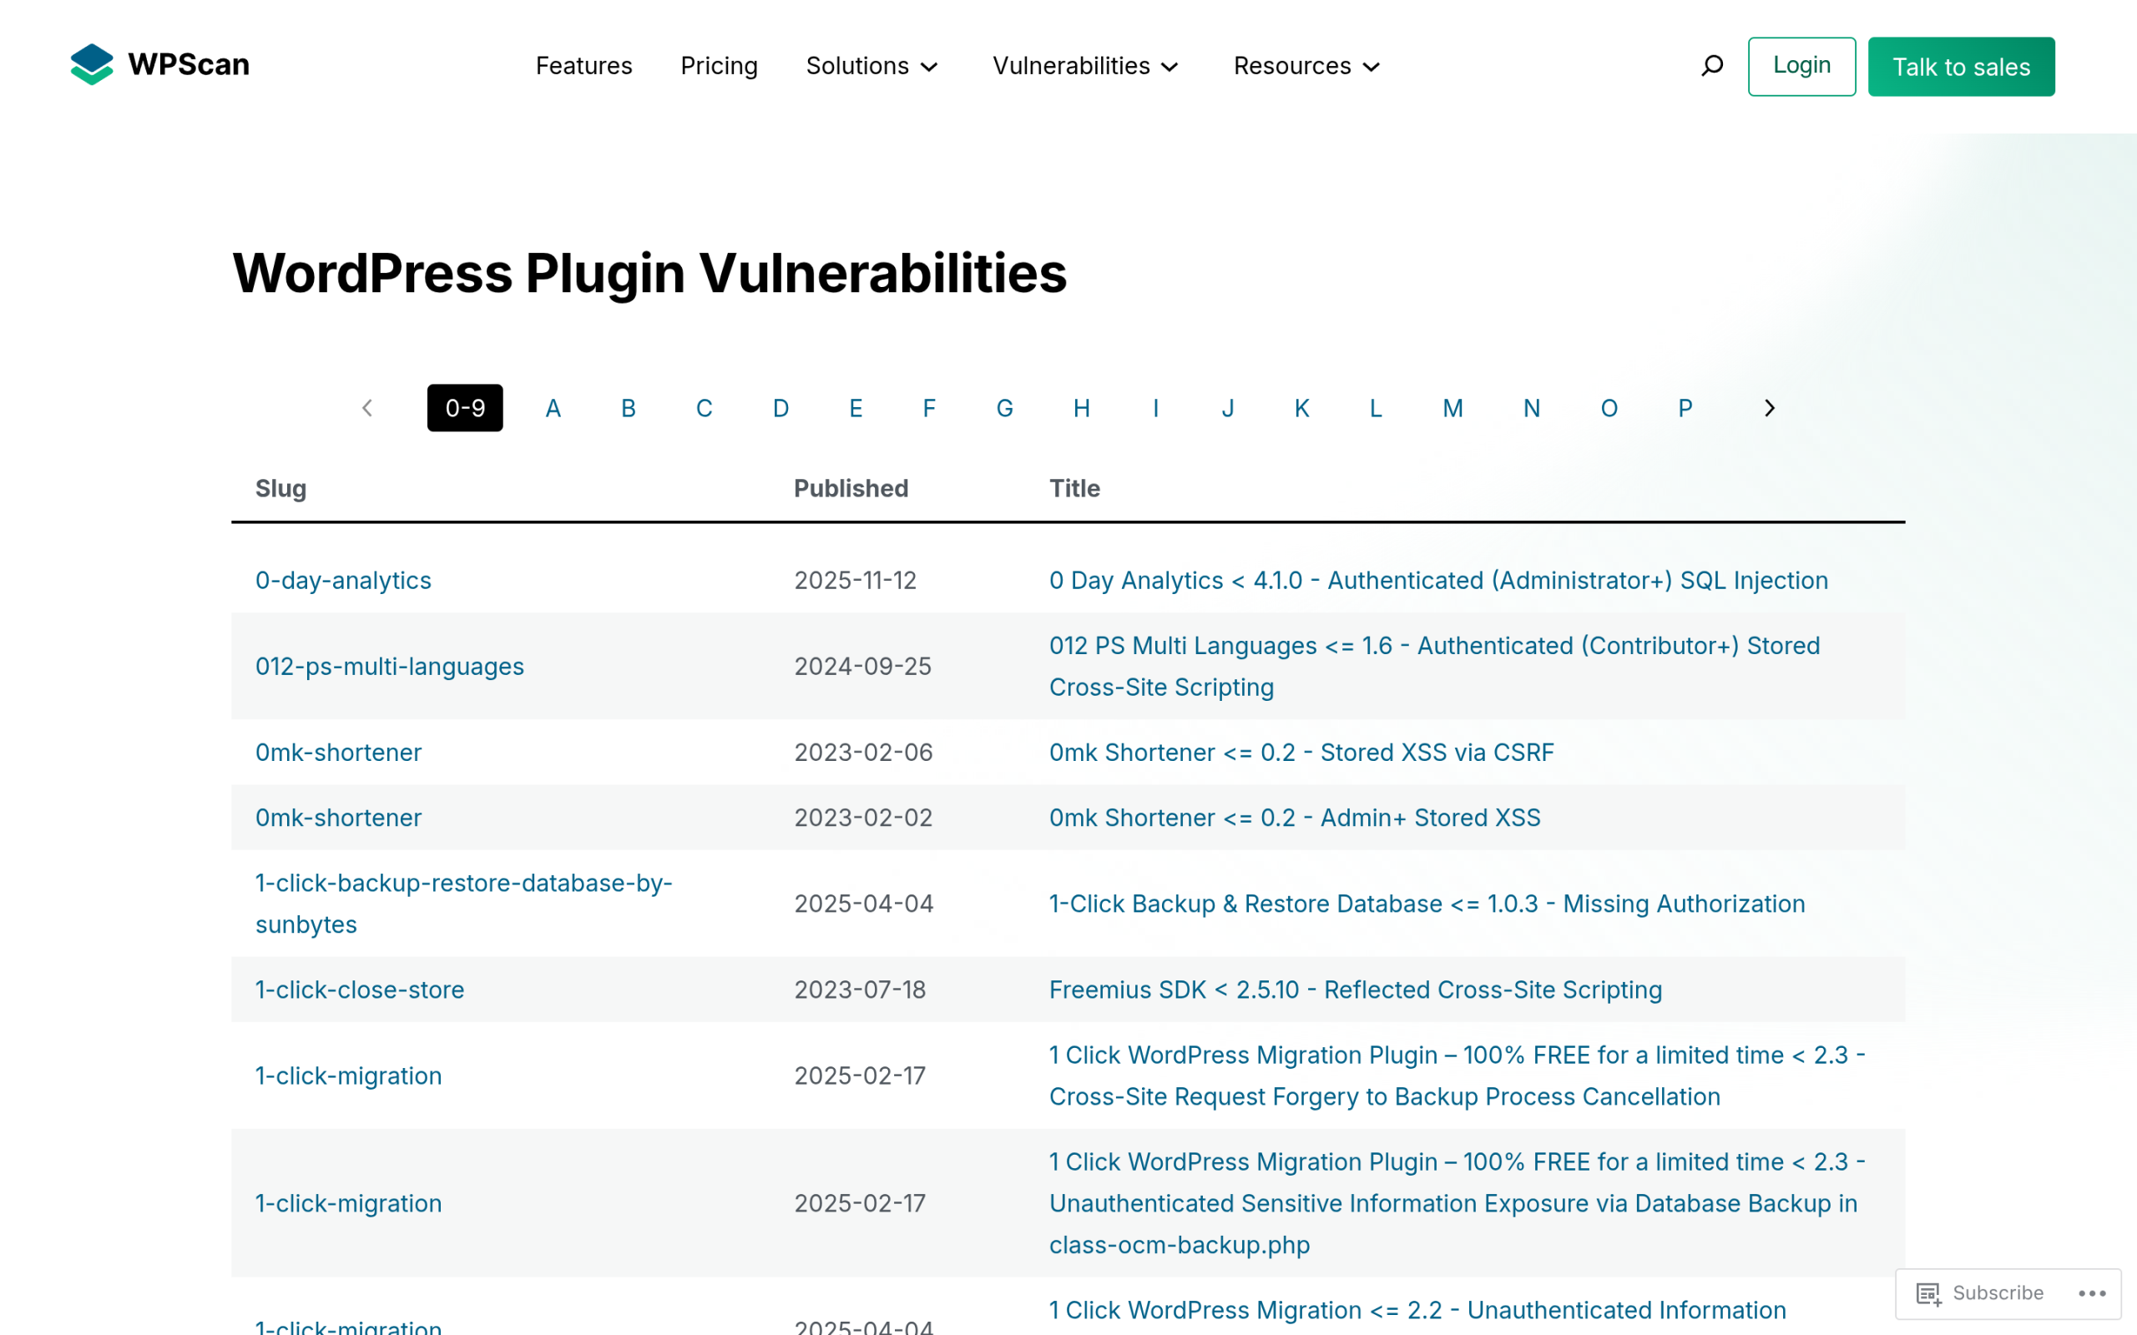Select letter B in the index
This screenshot has height=1335, width=2137.
click(x=628, y=408)
